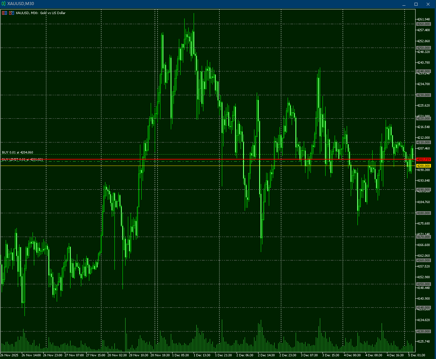Viewport: 436px width, 359px height.
Task: Select the 'BUY 0.01 at 4204.860' position label
Action: point(17,153)
